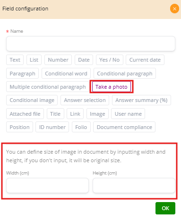Viewport: 181px width, 222px height.
Task: Click the Name input field
Action: point(91,44)
